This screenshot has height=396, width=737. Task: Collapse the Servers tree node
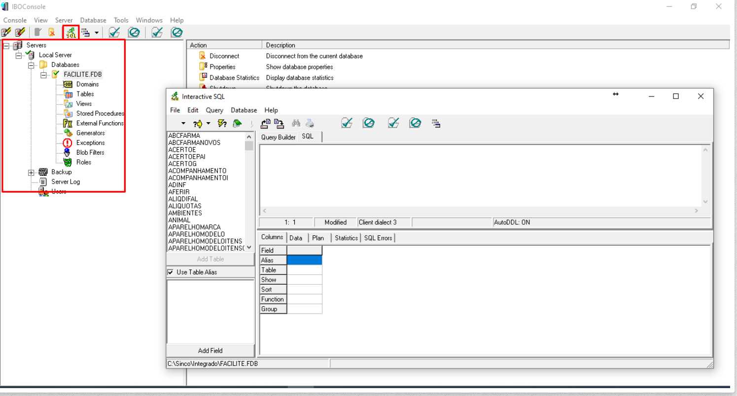pyautogui.click(x=6, y=45)
